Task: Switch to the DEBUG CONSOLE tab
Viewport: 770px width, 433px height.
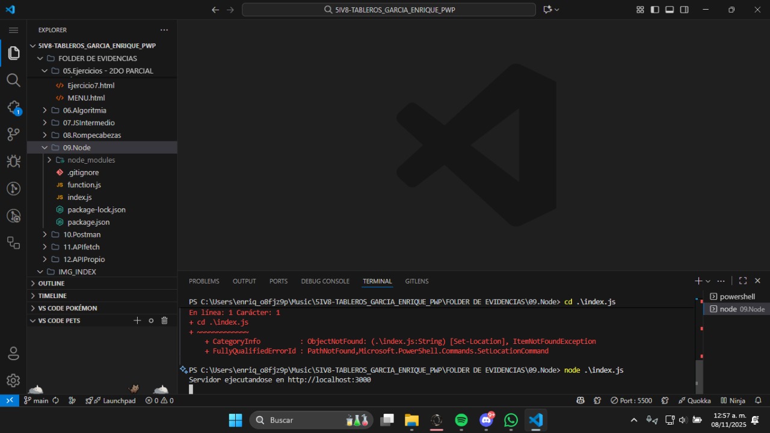Action: point(325,281)
